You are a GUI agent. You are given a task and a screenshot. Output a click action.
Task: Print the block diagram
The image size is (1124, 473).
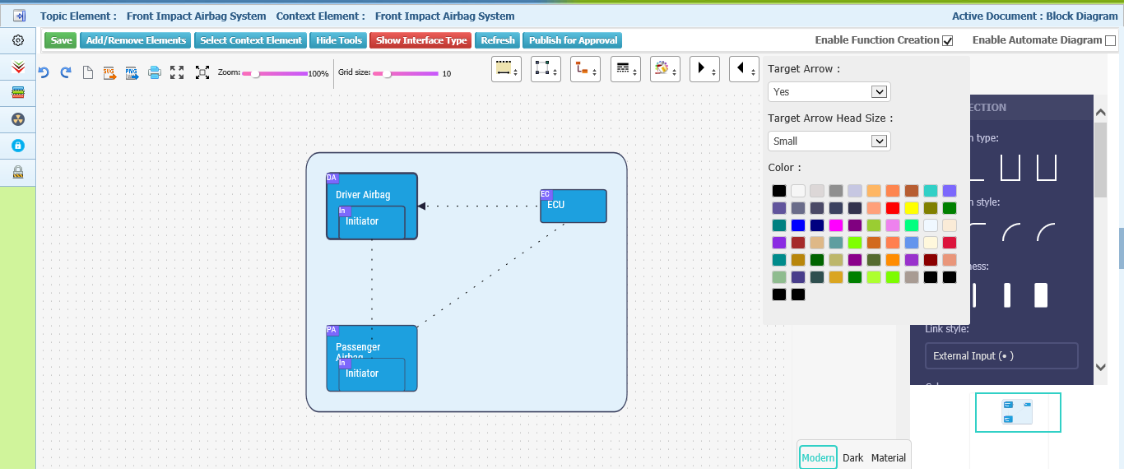[x=155, y=72]
